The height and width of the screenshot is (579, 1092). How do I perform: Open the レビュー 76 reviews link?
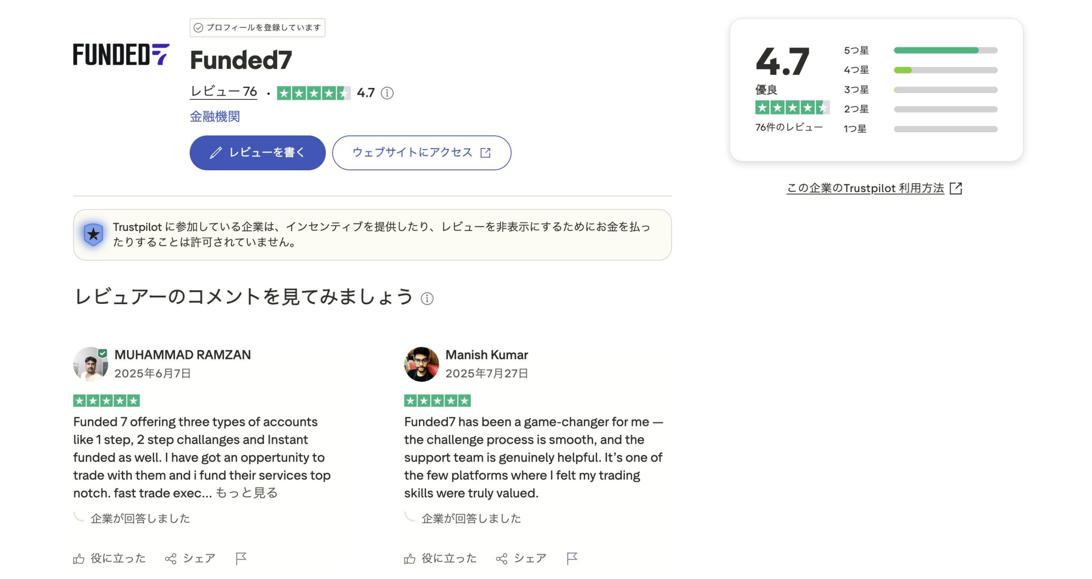point(224,91)
